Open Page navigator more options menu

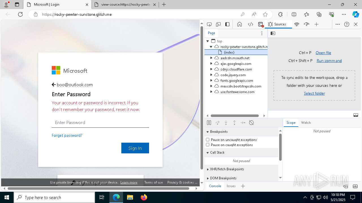[262, 33]
